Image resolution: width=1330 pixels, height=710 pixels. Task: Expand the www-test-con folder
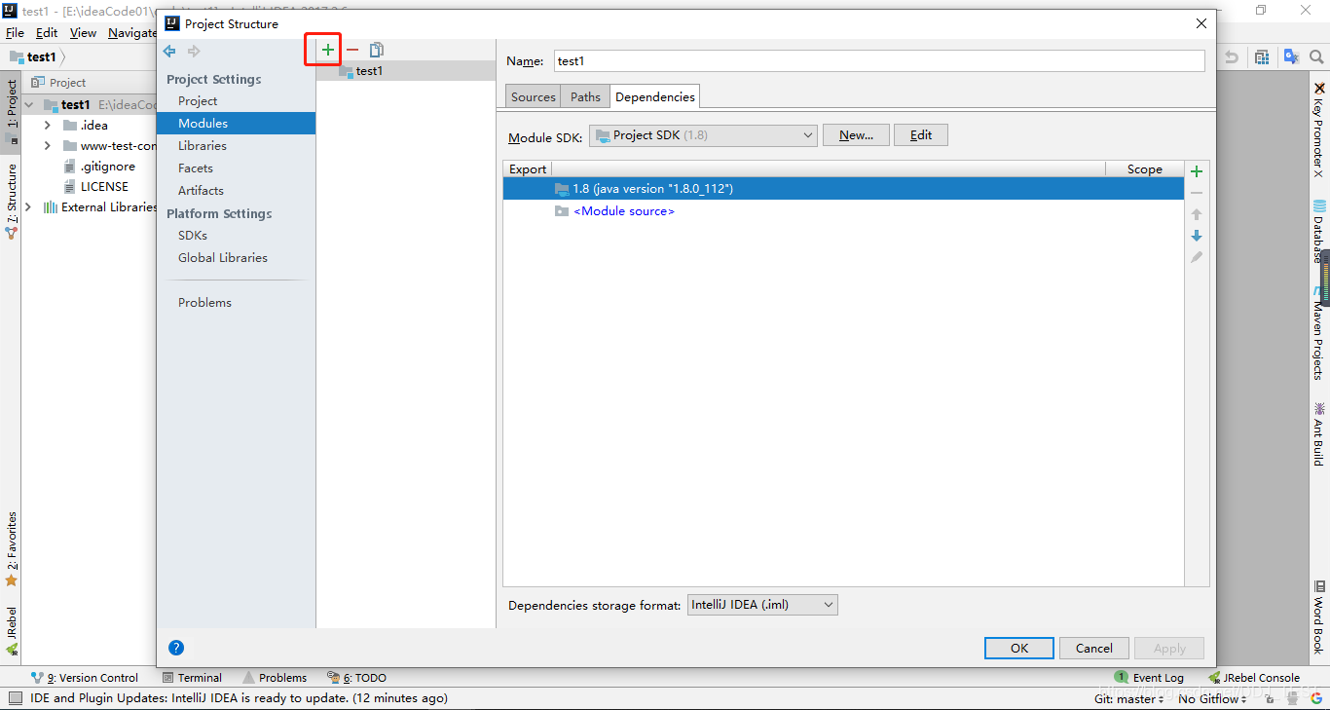click(48, 146)
